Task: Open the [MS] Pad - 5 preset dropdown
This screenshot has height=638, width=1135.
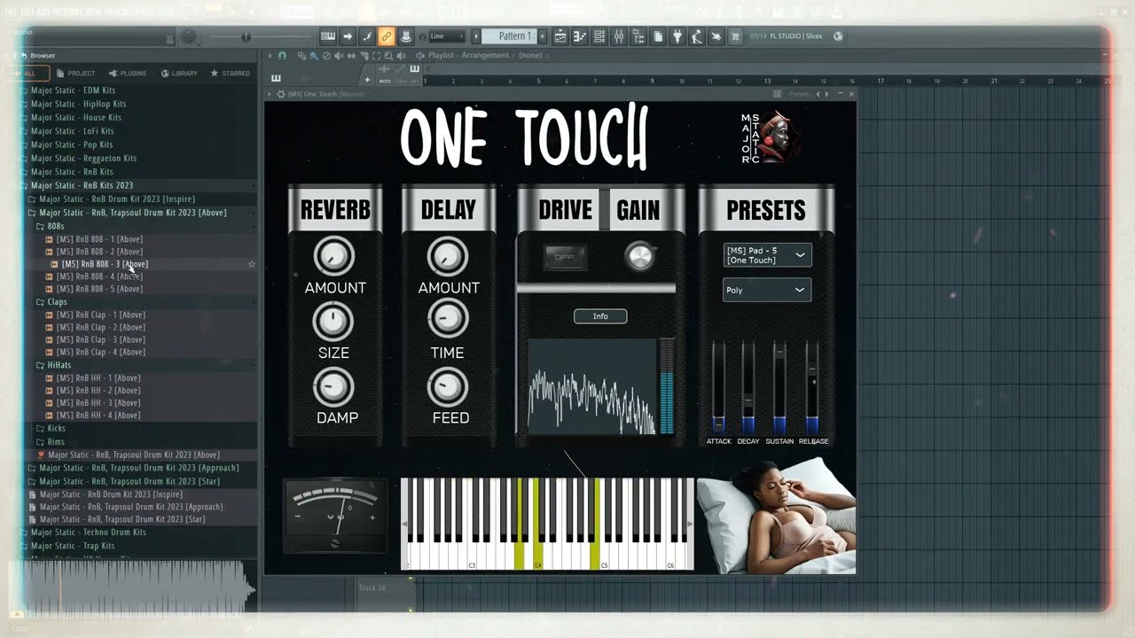Action: click(x=767, y=255)
